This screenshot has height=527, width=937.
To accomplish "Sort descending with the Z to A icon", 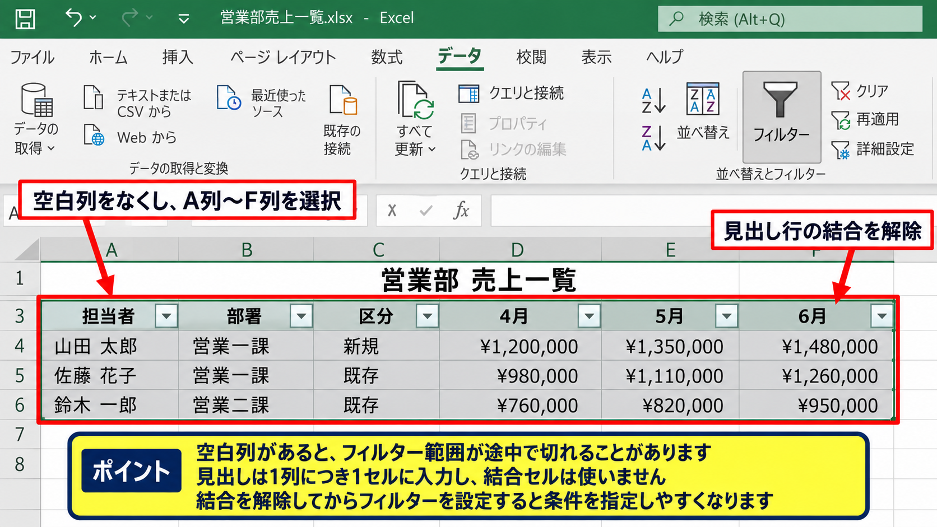I will (x=653, y=138).
